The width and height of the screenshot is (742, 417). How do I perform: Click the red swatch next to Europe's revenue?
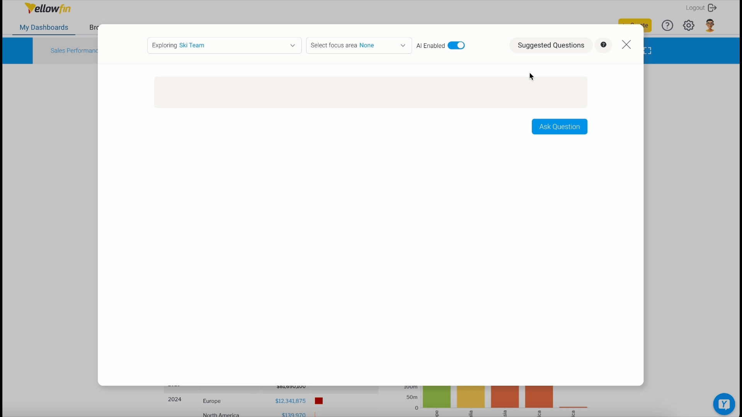click(318, 401)
